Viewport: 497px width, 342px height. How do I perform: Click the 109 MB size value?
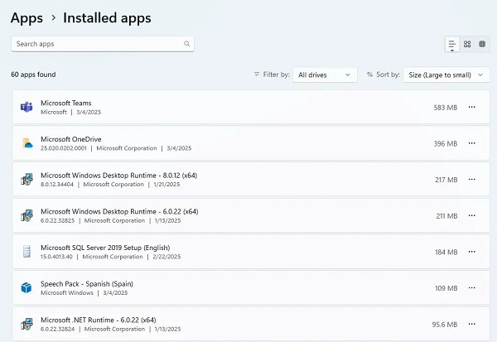point(446,288)
